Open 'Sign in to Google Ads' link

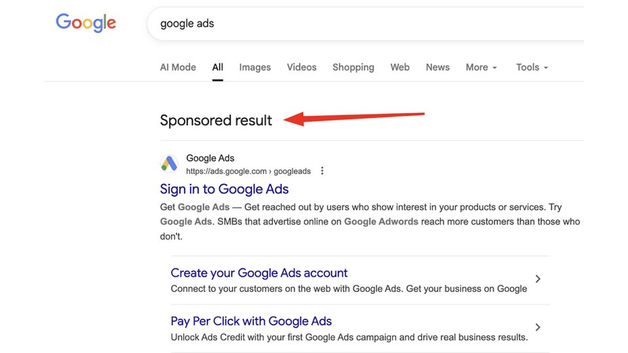pos(224,189)
